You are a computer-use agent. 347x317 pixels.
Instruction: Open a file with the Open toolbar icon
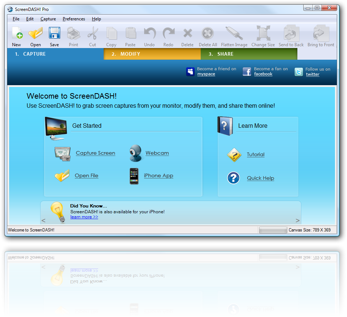[x=35, y=33]
